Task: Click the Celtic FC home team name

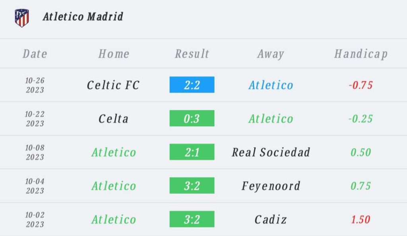Action: (x=113, y=85)
